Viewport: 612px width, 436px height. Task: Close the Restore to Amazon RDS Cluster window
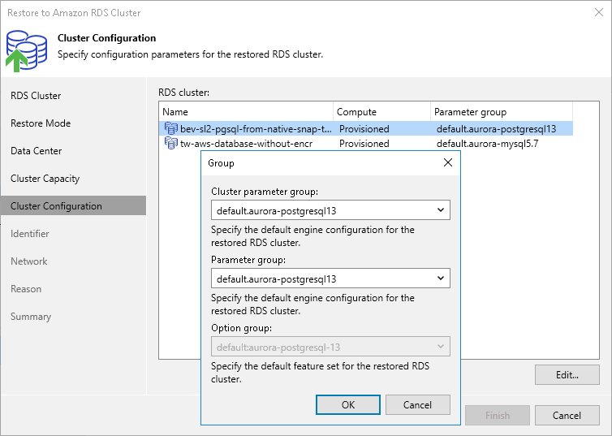(x=598, y=13)
